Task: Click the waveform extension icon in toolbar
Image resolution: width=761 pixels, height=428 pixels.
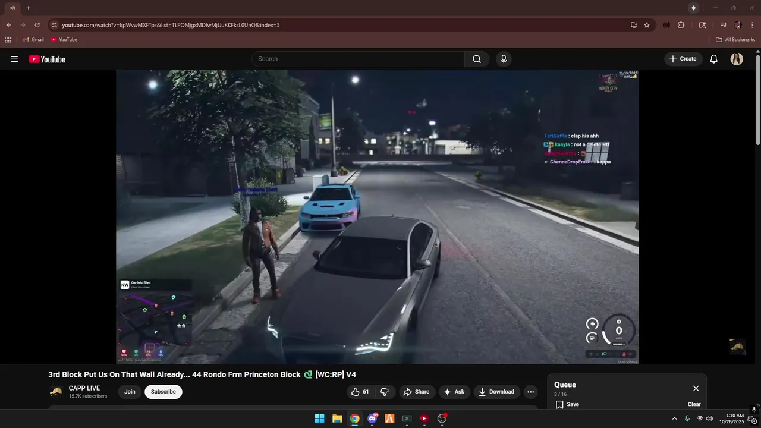Action: coord(666,25)
